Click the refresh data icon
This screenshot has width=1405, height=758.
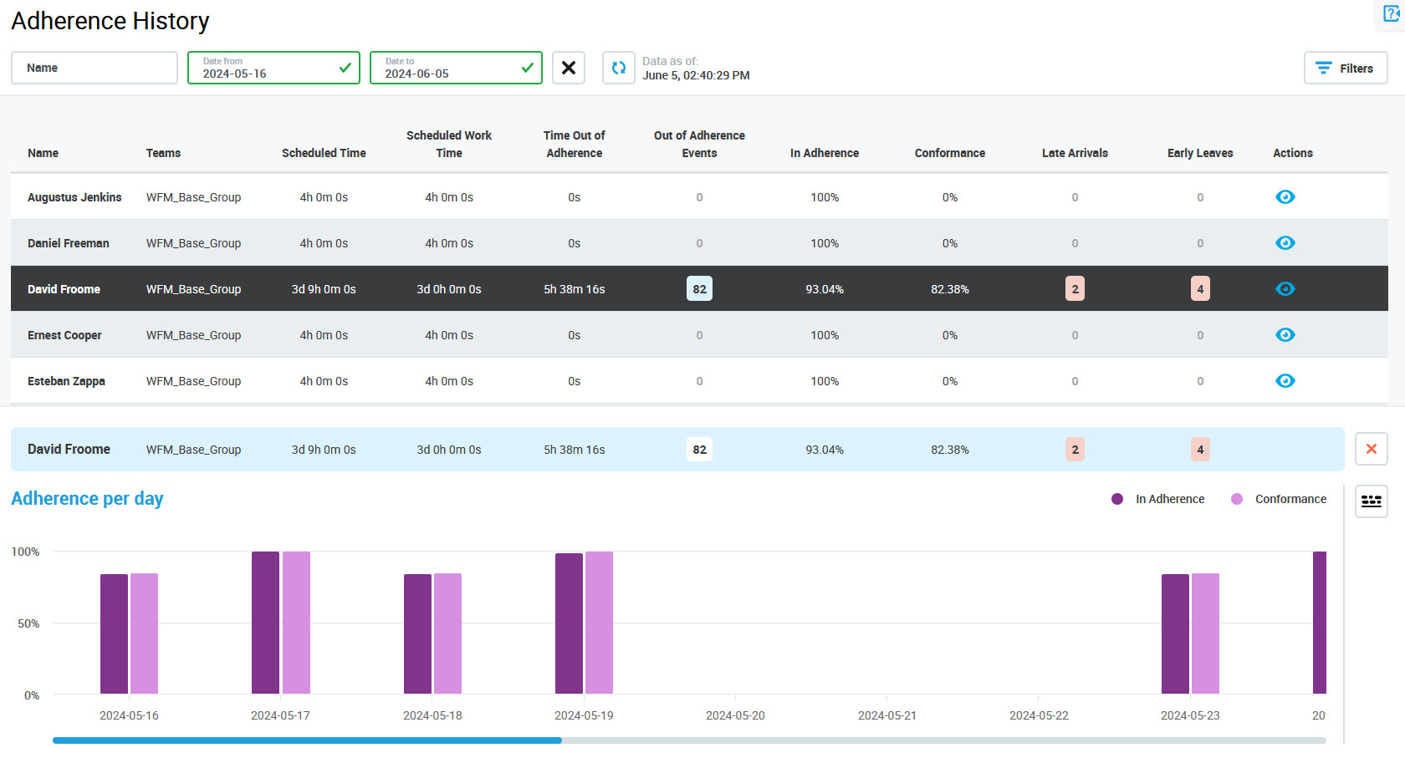pyautogui.click(x=618, y=68)
